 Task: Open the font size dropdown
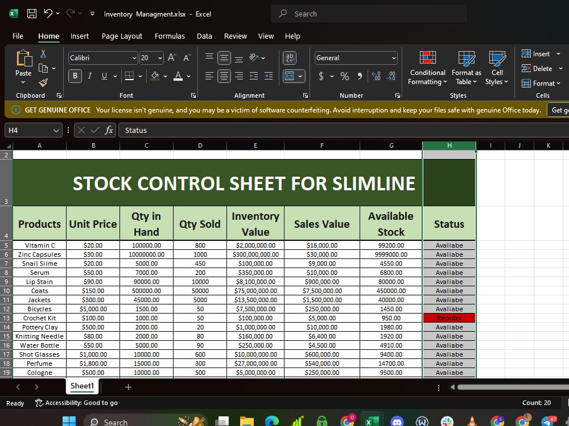click(160, 58)
